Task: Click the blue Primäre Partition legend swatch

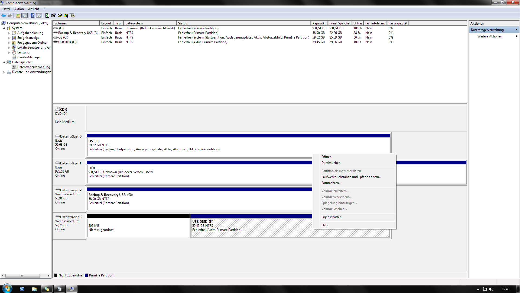Action: tap(86, 275)
